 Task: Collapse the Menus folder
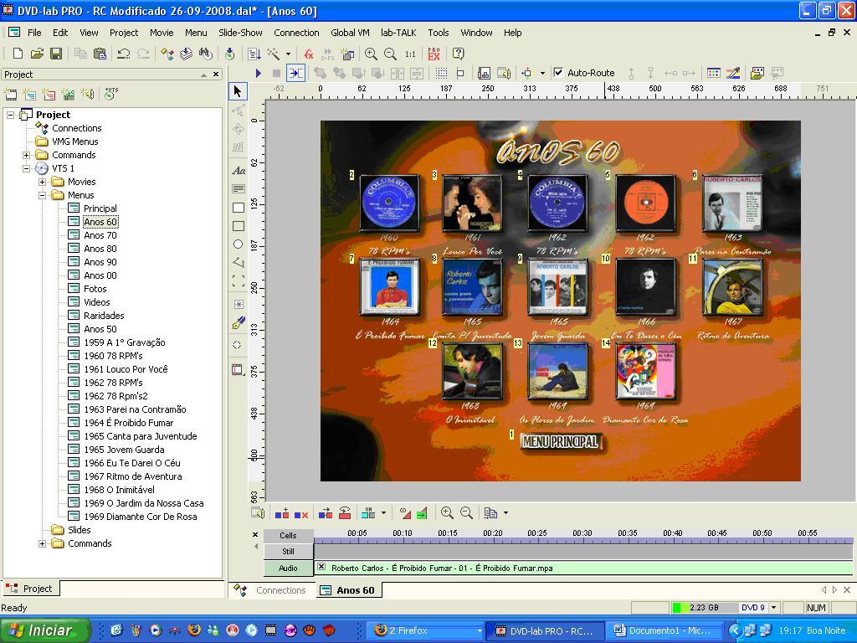[x=42, y=195]
